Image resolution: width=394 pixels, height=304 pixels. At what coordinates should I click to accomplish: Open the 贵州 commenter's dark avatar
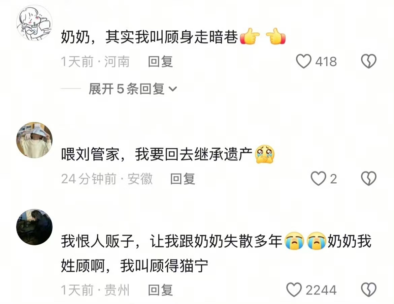click(x=34, y=227)
